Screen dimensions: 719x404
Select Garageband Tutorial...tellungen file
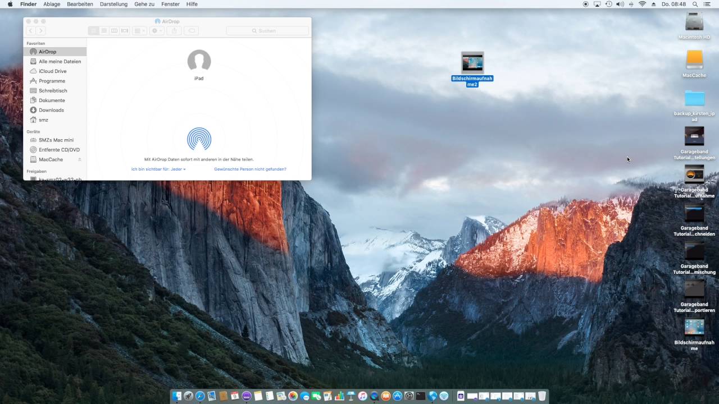click(694, 143)
